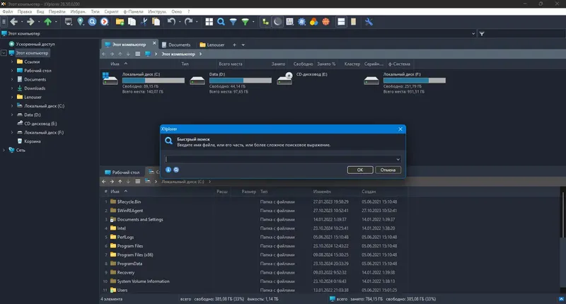
Task: Create a new folder using the toolbar icon
Action: 120,22
